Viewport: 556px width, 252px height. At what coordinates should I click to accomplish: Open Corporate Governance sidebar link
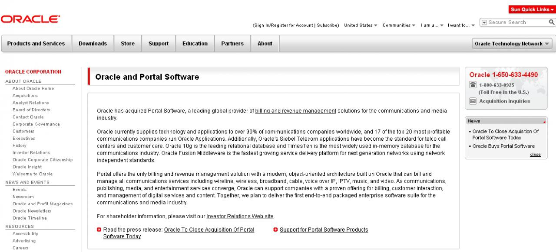(36, 124)
